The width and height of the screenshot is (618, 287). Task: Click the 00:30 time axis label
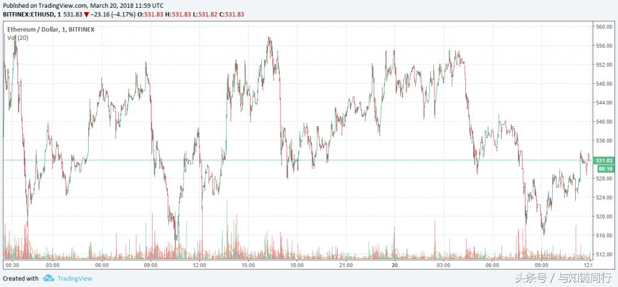coord(13,265)
